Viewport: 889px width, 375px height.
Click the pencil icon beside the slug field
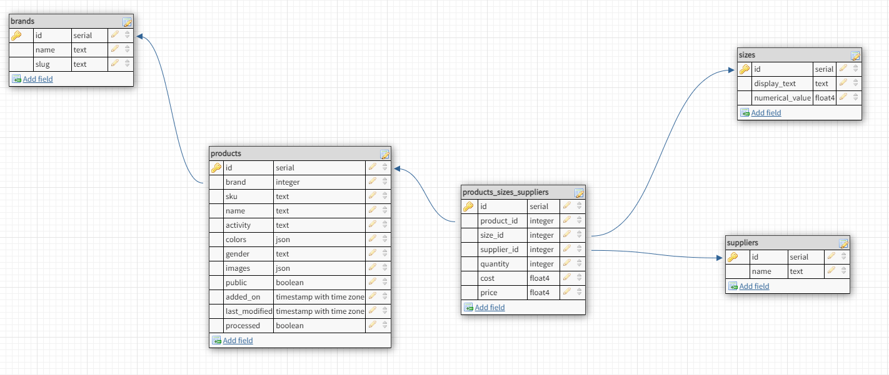[x=114, y=64]
